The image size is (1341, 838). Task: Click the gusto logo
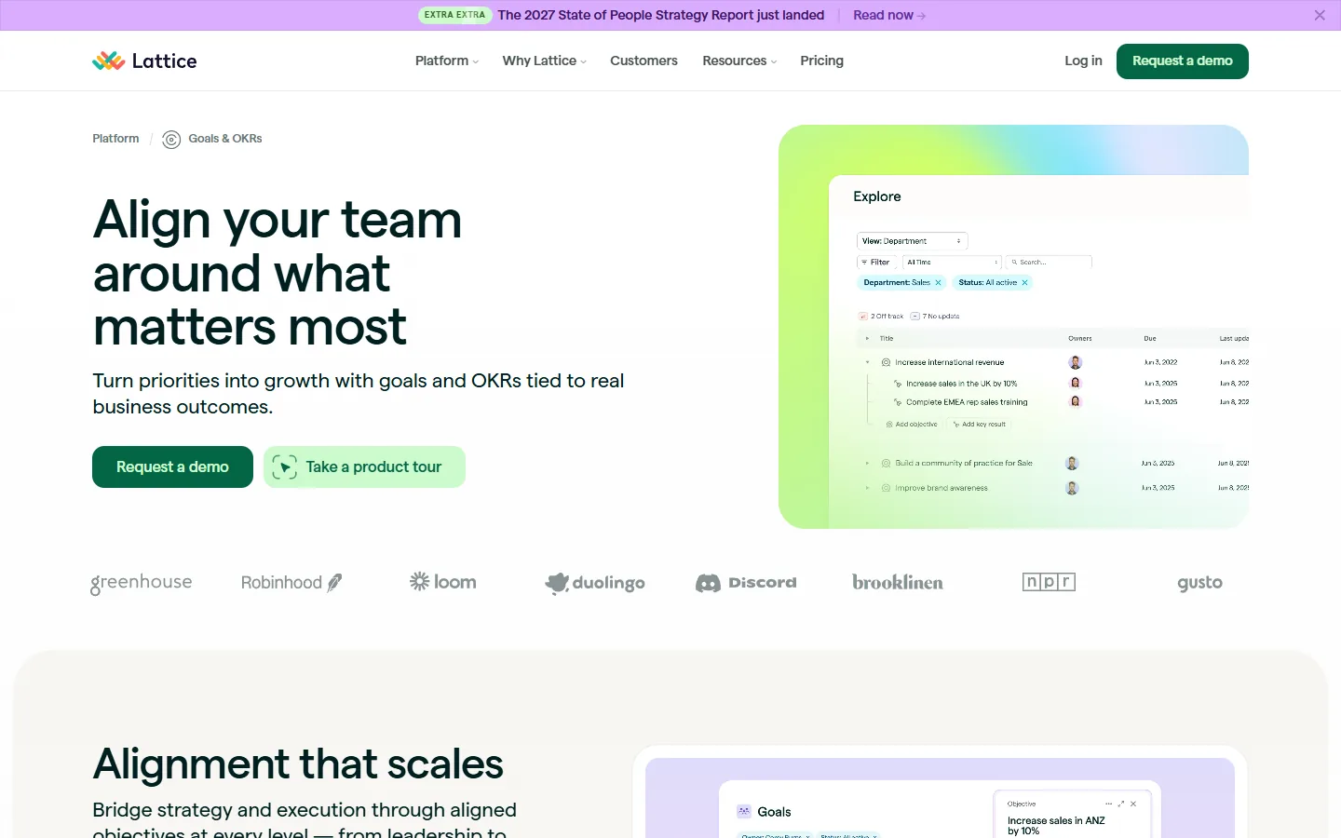point(1199,583)
